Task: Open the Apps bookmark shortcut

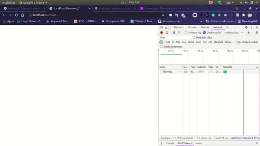Action: pyautogui.click(x=8, y=21)
